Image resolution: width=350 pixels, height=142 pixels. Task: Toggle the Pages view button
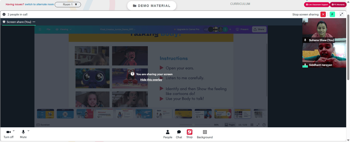point(230,125)
